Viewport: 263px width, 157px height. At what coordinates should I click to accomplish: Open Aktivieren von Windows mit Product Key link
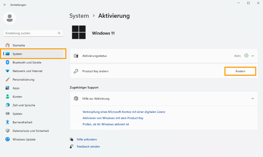pos(113,118)
